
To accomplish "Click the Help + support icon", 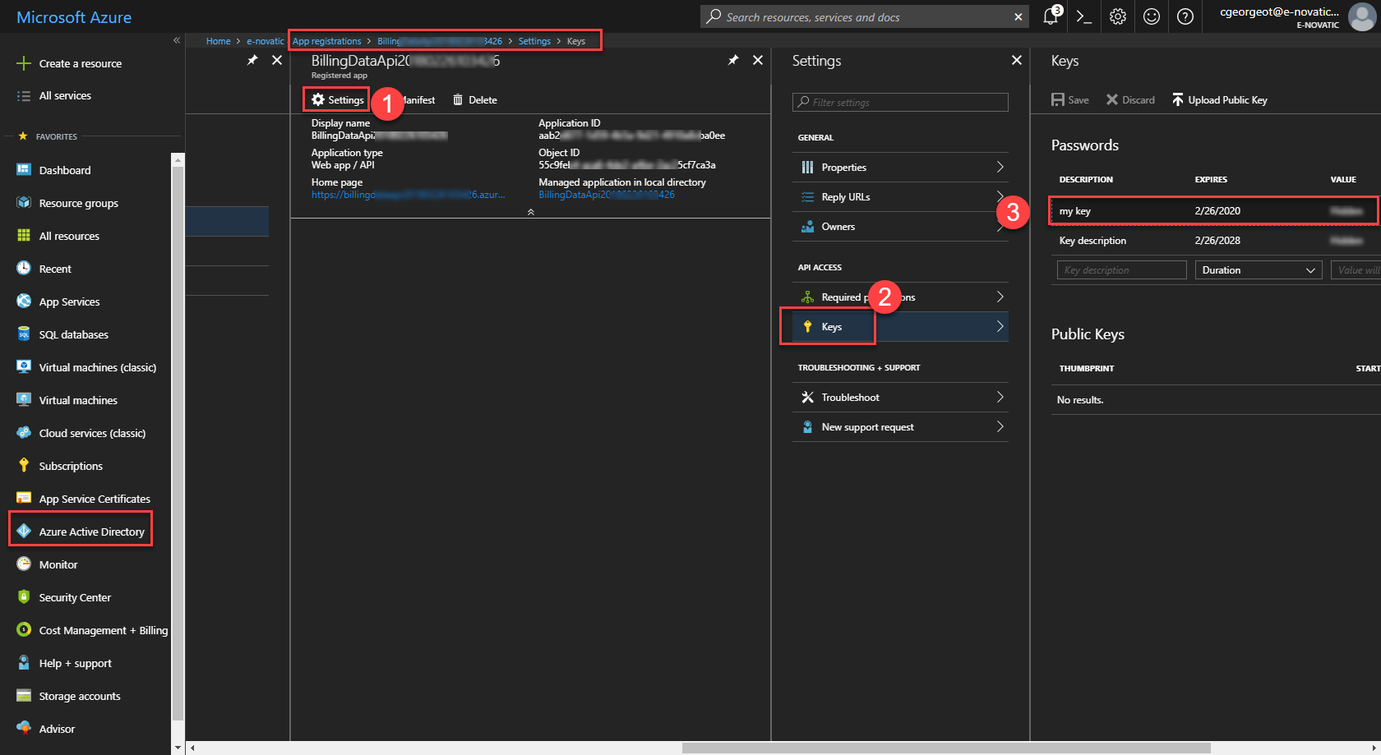I will tap(24, 663).
